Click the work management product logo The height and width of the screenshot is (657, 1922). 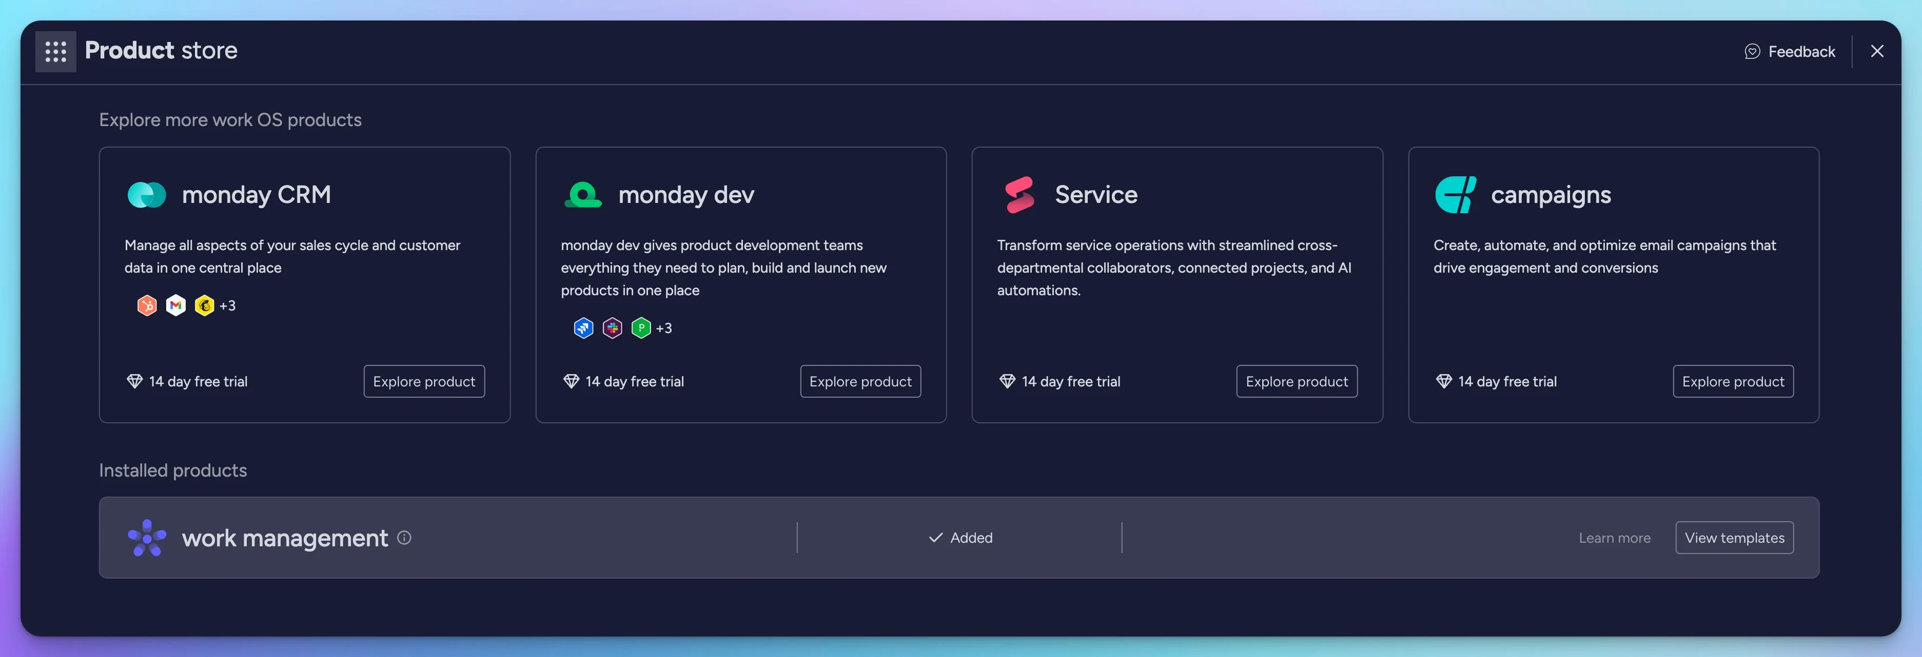pos(146,537)
